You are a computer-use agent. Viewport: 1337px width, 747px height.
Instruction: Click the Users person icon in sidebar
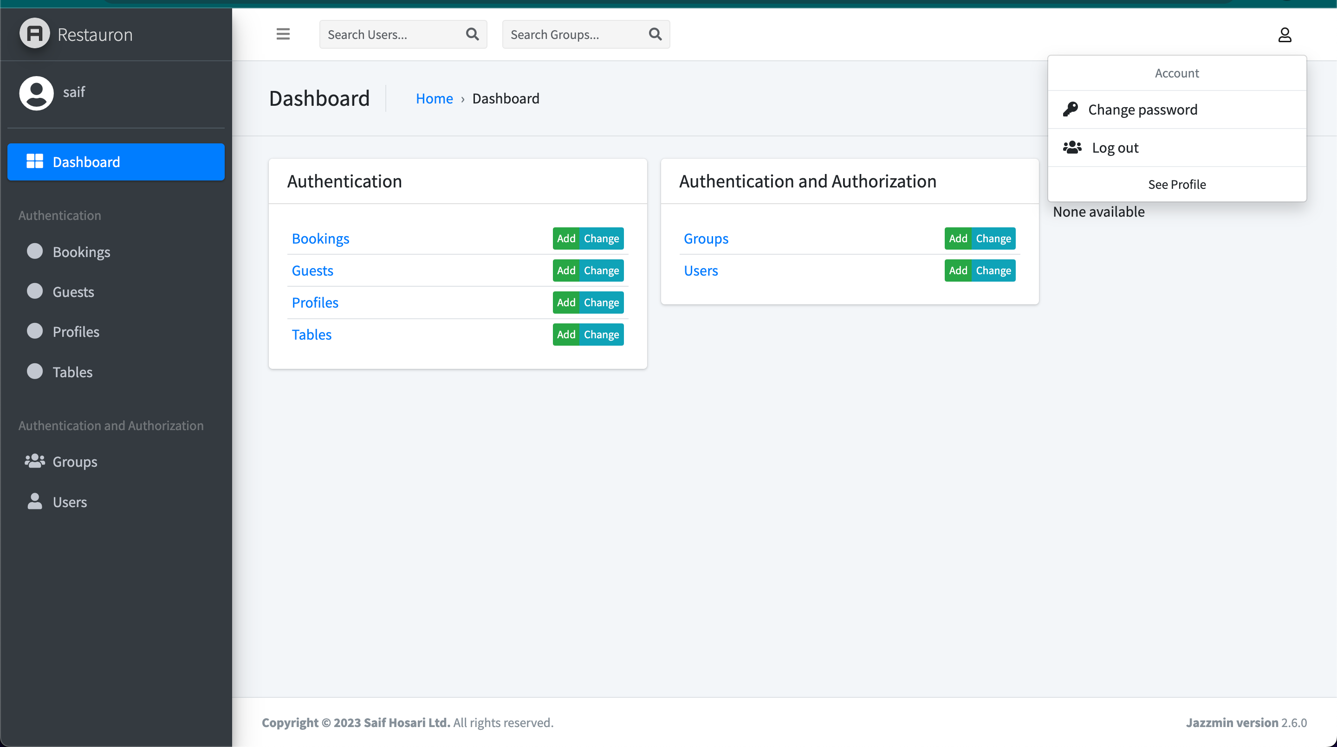34,501
